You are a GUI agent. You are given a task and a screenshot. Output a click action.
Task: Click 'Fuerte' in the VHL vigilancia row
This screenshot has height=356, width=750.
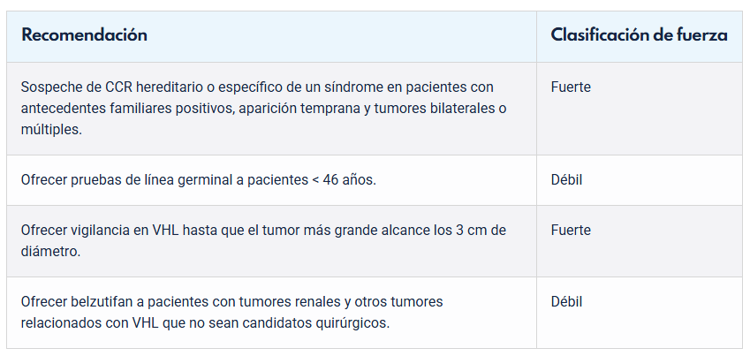[571, 231]
